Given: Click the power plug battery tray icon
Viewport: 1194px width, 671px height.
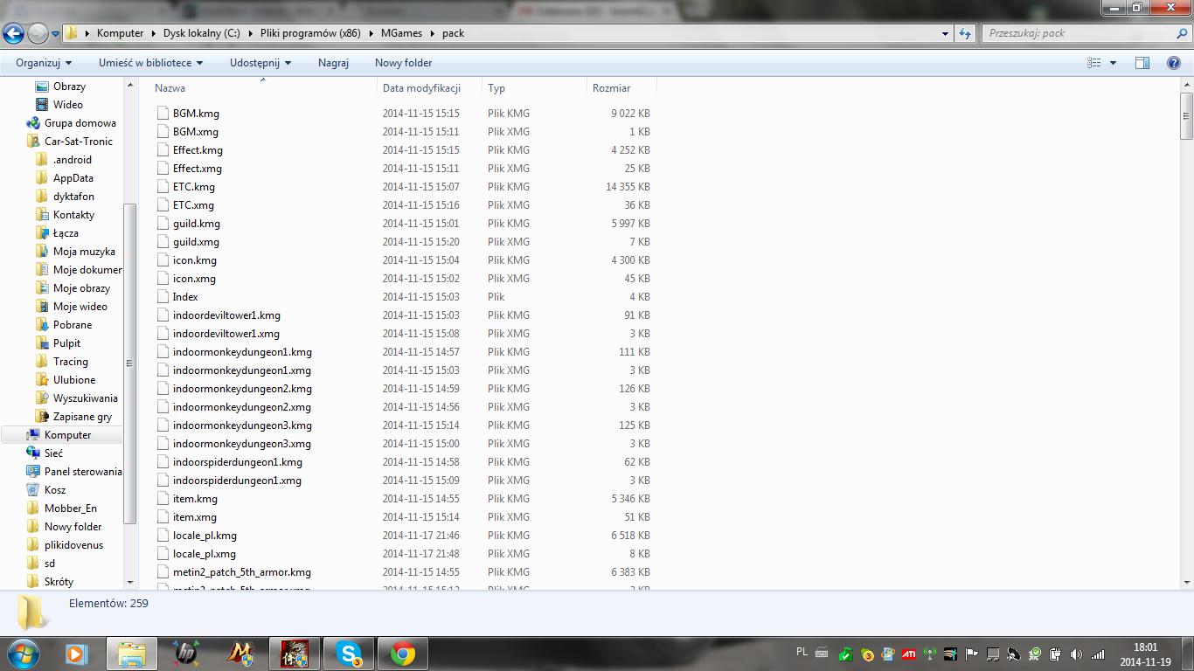Looking at the screenshot, I should pyautogui.click(x=1055, y=654).
